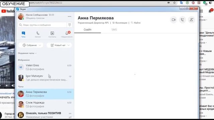
Task: Click the $0.00 Skype credit balance
Action: click(x=51, y=15)
